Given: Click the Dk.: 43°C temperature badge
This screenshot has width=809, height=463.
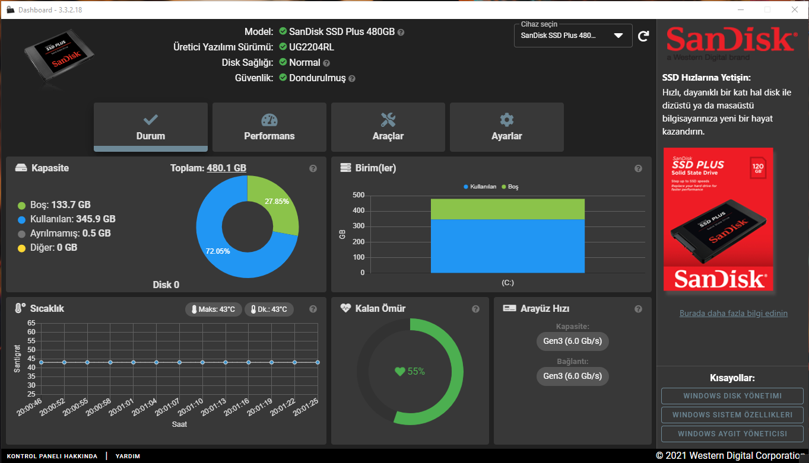Looking at the screenshot, I should 269,309.
